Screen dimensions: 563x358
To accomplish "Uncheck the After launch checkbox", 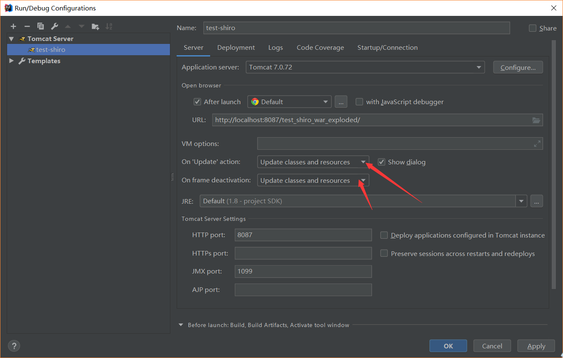I will click(x=198, y=102).
